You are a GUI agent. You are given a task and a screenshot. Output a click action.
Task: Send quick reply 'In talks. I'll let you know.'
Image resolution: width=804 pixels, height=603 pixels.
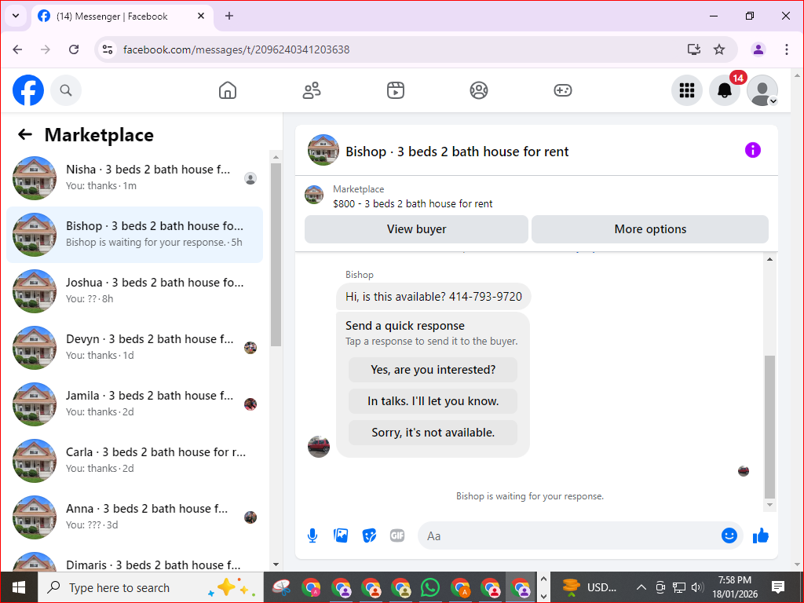point(433,401)
